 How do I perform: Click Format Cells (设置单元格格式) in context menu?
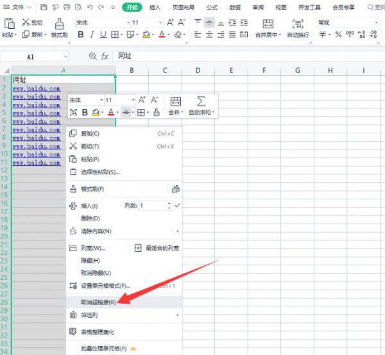(x=124, y=286)
